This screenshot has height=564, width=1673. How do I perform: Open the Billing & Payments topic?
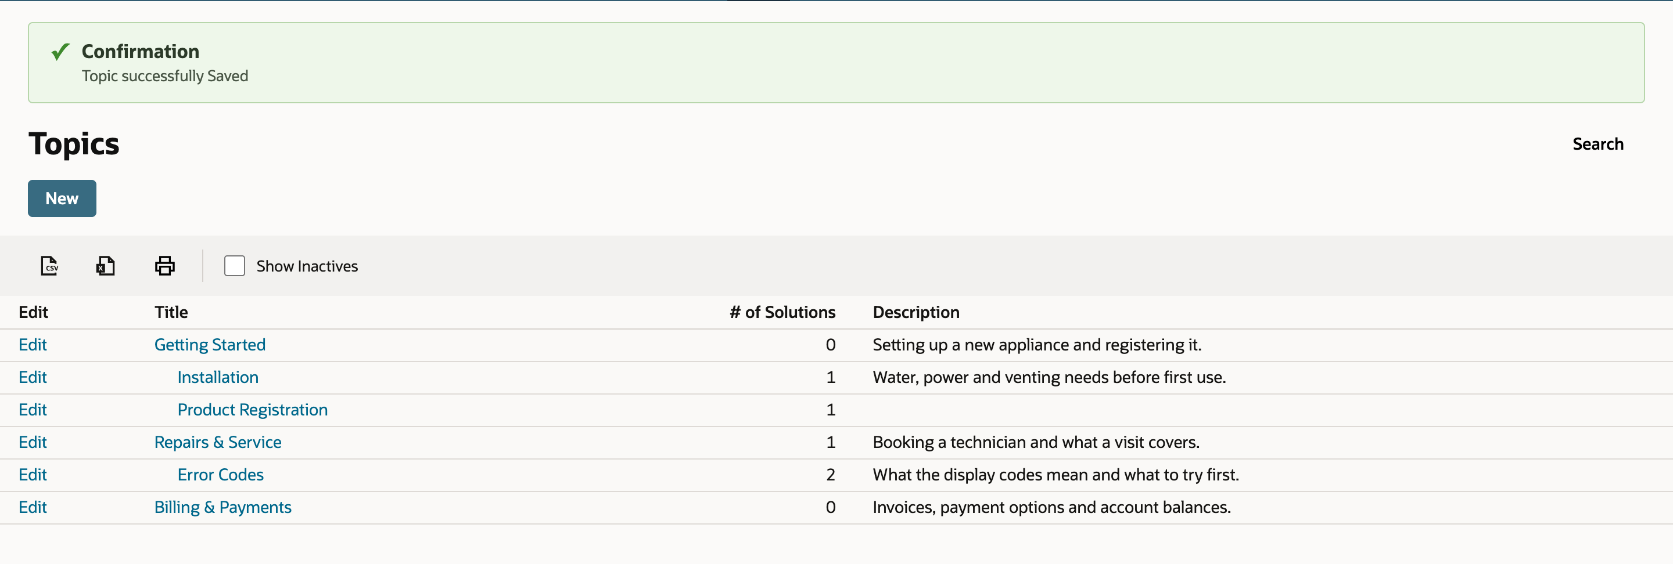(x=222, y=507)
